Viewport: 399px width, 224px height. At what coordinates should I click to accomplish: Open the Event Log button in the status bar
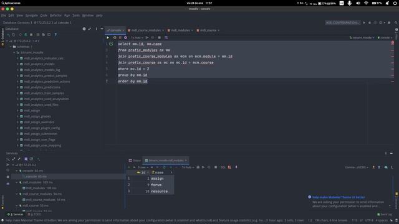tap(385, 214)
